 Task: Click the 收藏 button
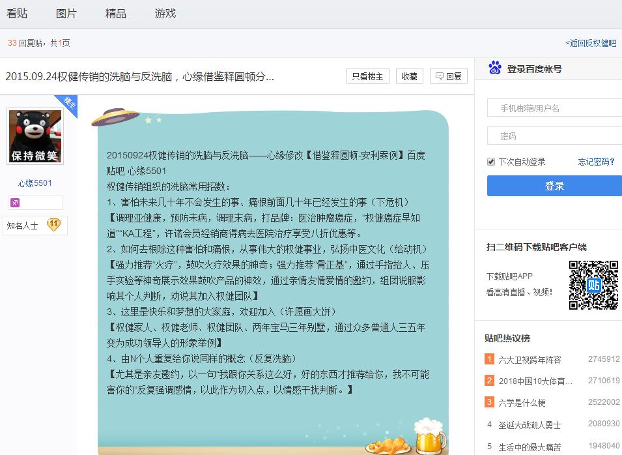409,76
